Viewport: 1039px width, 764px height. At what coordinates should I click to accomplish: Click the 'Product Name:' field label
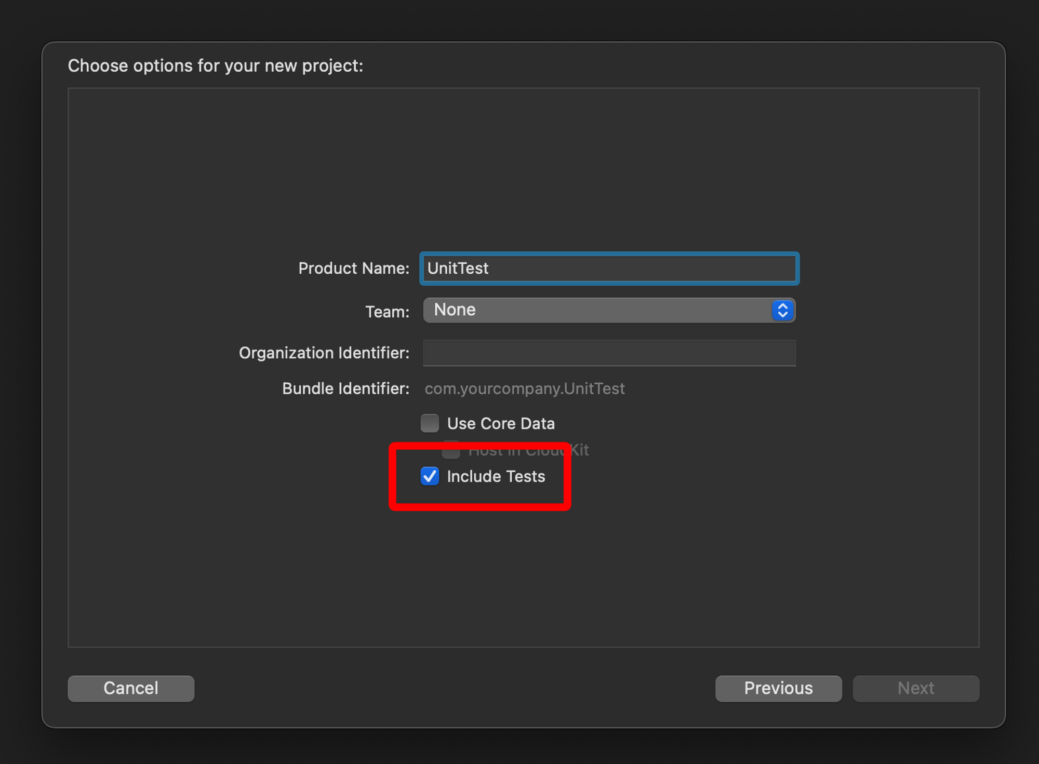pyautogui.click(x=353, y=269)
